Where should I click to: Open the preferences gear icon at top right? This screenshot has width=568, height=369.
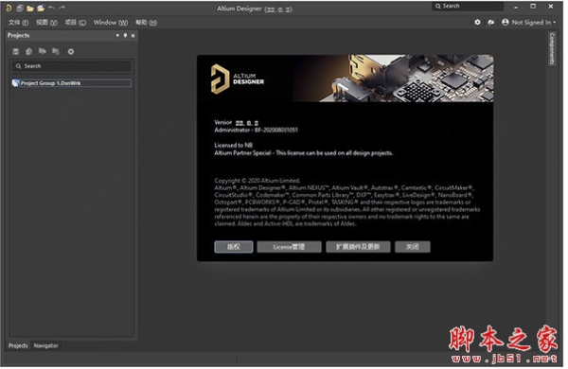(477, 23)
